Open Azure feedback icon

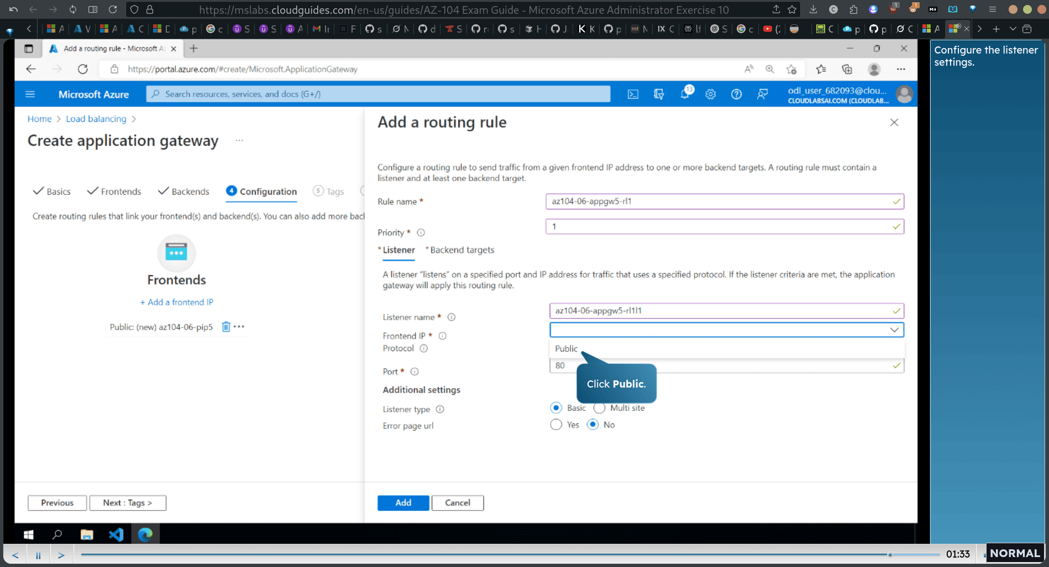click(762, 94)
